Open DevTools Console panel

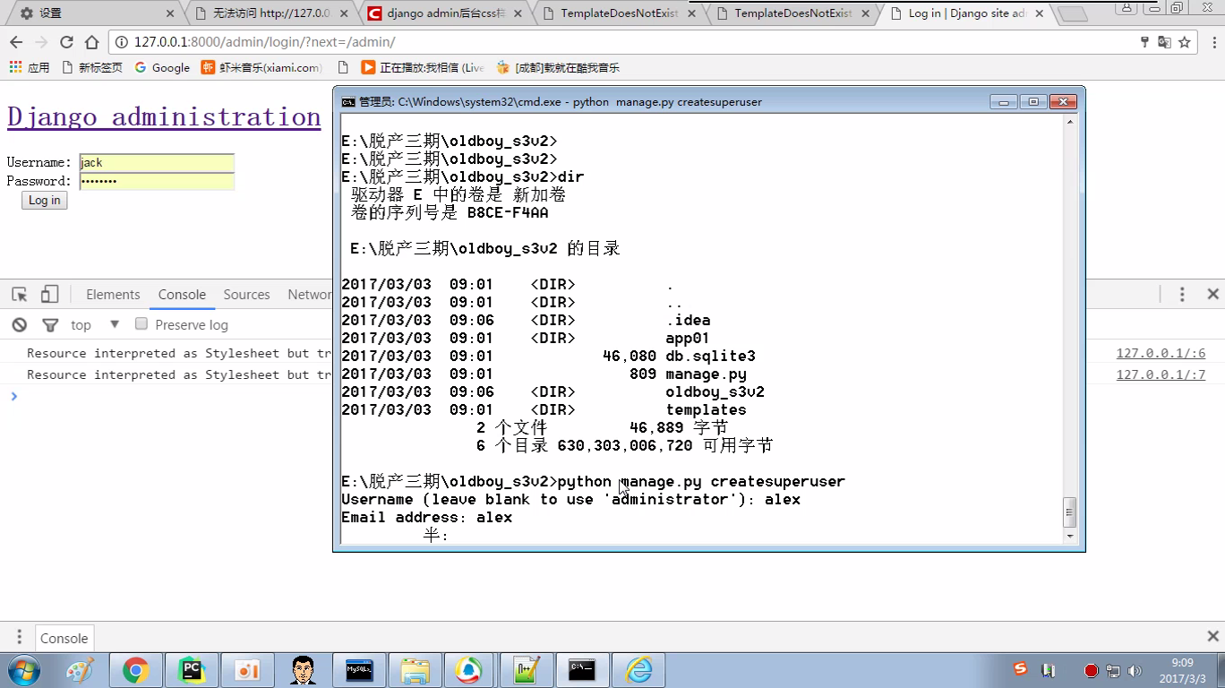coord(182,295)
